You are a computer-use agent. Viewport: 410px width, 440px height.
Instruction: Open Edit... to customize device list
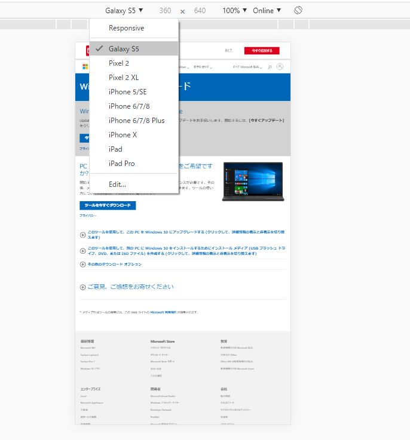(x=134, y=184)
